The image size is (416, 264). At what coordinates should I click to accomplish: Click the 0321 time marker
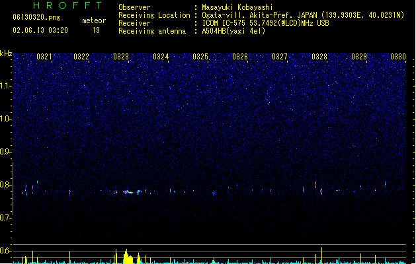tap(44, 57)
